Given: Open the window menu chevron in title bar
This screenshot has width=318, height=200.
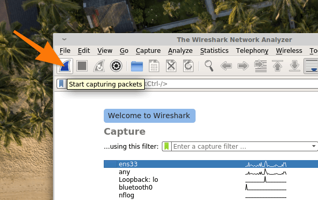Looking at the screenshot, I should [64, 39].
